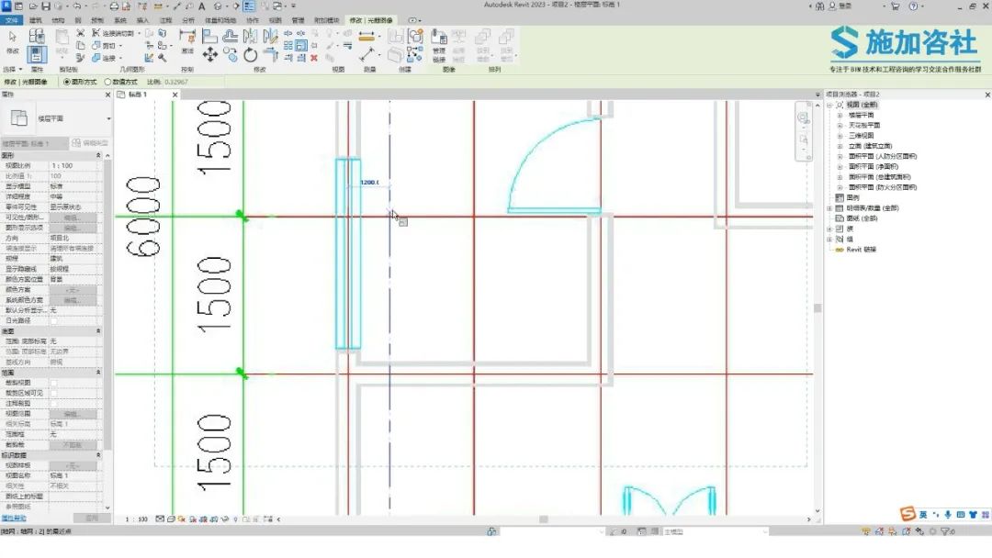
Task: Click the 编辑类型 button
Action: (90, 143)
